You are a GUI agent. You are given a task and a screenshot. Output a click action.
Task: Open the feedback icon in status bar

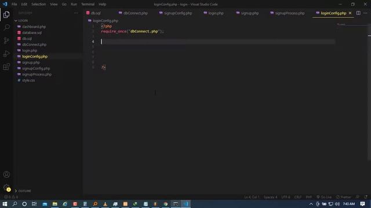[358, 197]
